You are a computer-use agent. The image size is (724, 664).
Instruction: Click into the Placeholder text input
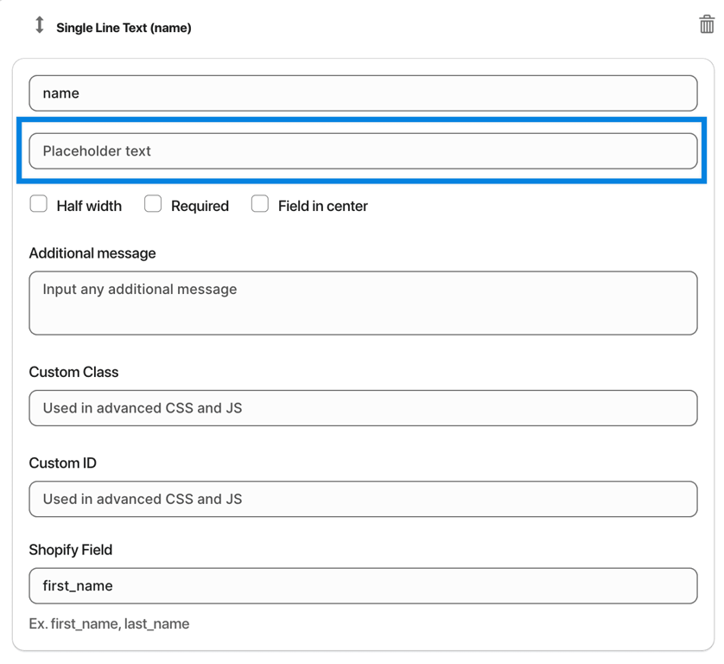tap(363, 151)
